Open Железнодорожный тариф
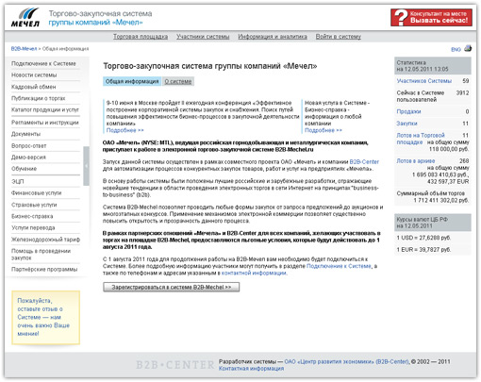The height and width of the screenshot is (382, 481). [45, 240]
